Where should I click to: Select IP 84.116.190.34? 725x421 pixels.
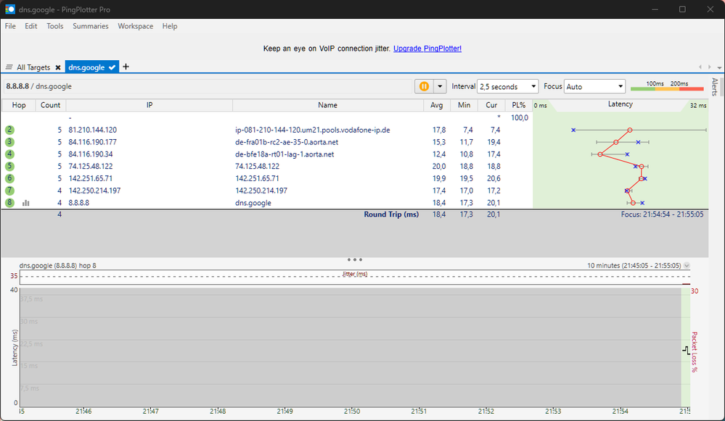91,154
